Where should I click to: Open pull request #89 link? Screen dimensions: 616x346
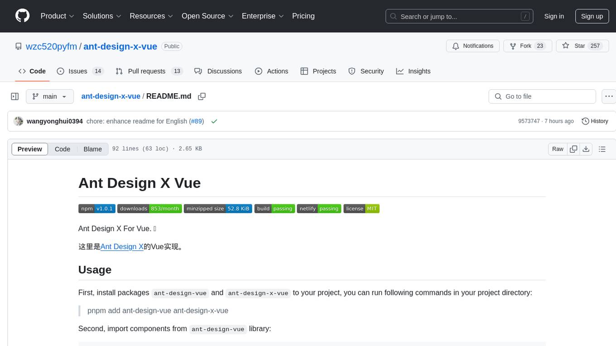tap(197, 121)
